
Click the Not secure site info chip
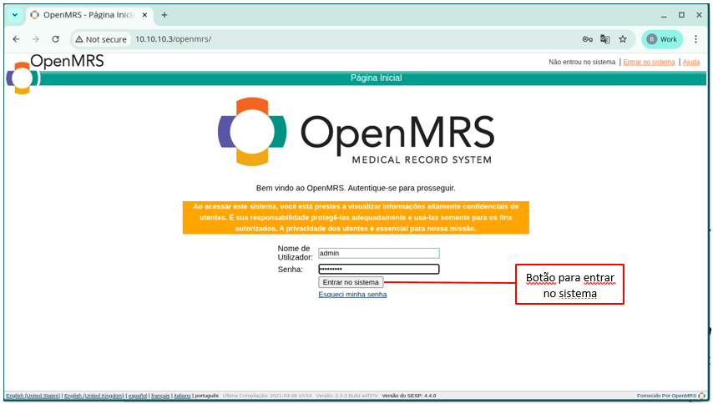[x=101, y=39]
